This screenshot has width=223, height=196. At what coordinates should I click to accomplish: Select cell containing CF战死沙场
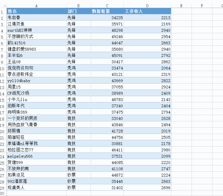[37, 93]
